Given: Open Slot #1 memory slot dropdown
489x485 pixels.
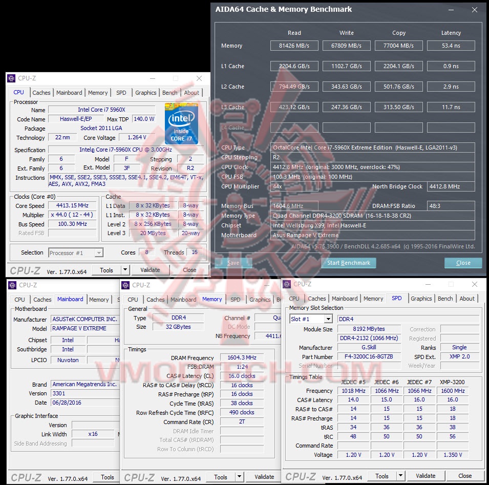Looking at the screenshot, I should coord(311,319).
